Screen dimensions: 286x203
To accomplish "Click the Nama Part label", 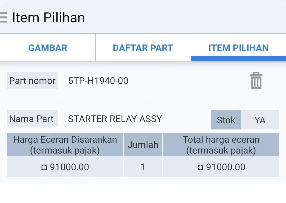I will (32, 119).
